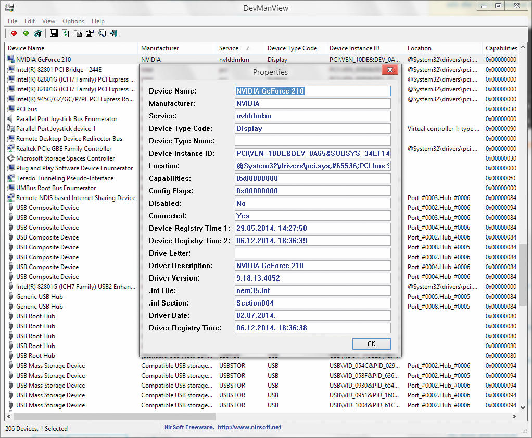Screen dimensions: 532x438
Task: Click the Location cell 'Virtual controller 1: type ...'
Action: click(443, 129)
